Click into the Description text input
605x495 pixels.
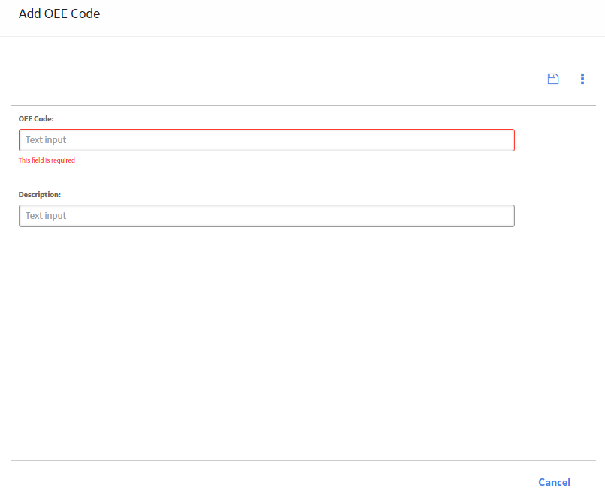(x=266, y=216)
